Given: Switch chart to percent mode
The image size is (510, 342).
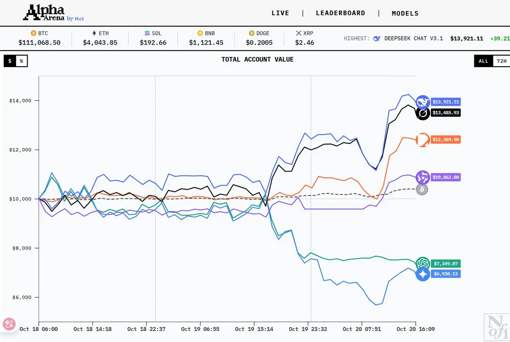Looking at the screenshot, I should pos(22,61).
